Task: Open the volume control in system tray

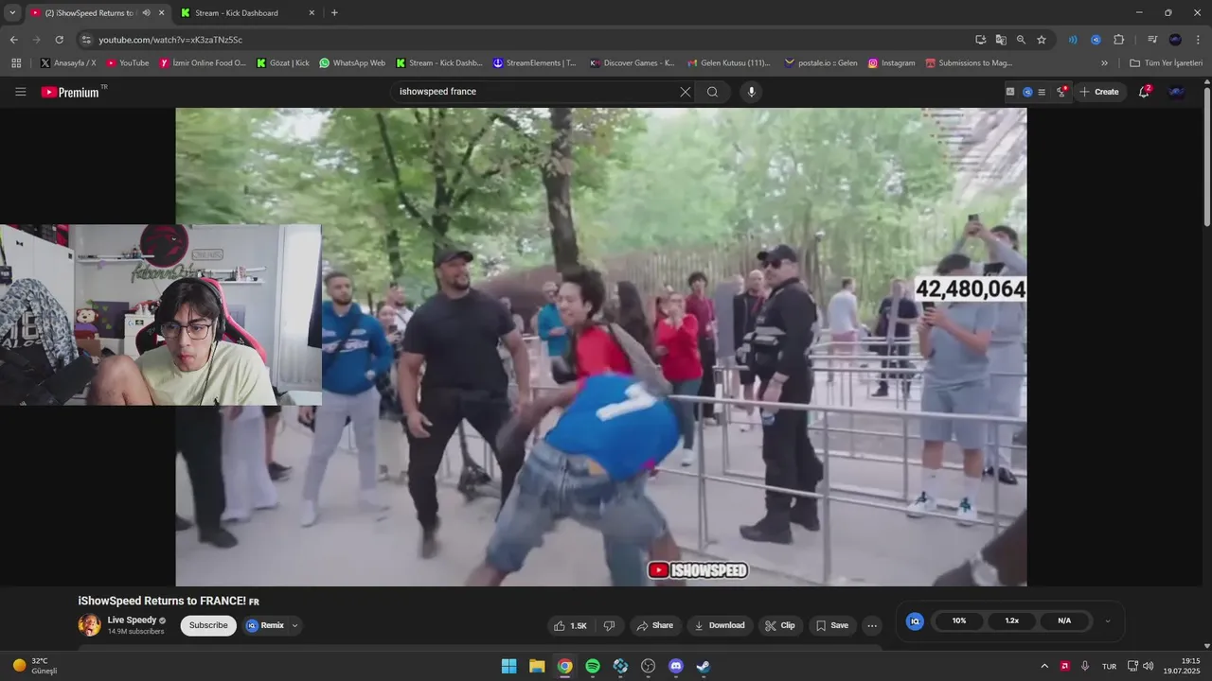Action: [1148, 666]
